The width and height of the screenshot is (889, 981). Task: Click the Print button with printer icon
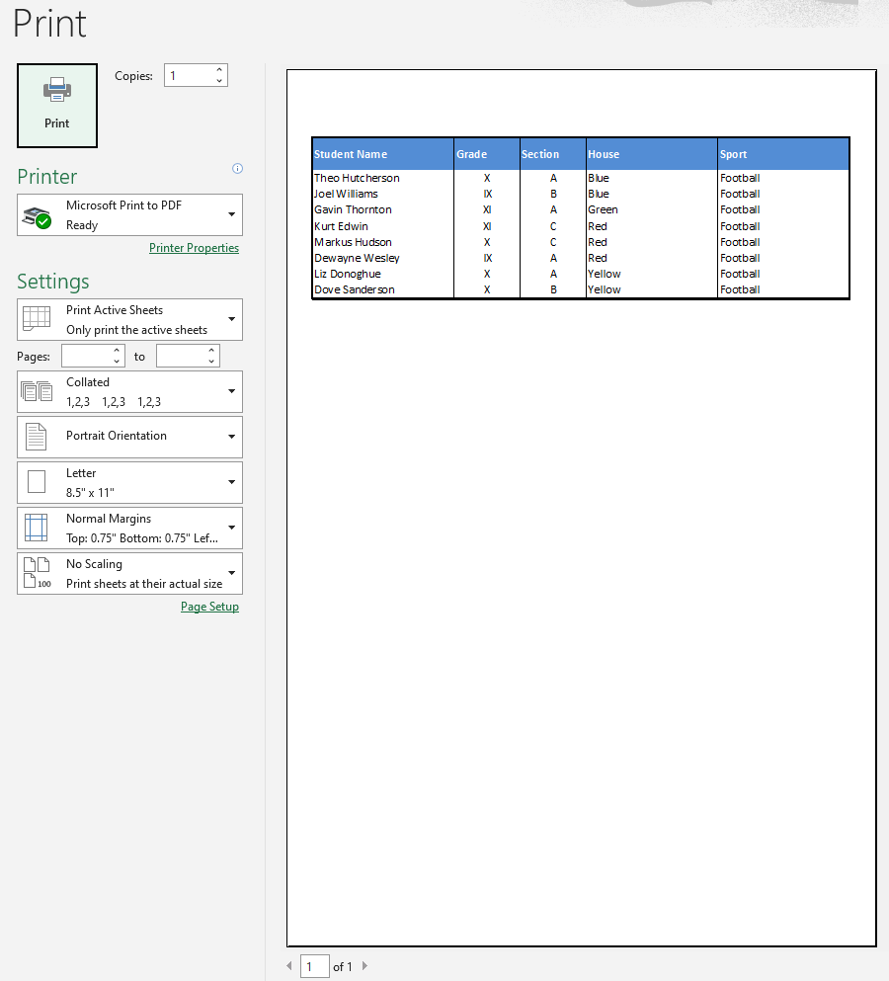pos(56,104)
